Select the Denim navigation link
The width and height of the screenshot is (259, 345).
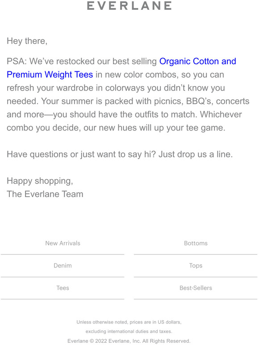63,266
